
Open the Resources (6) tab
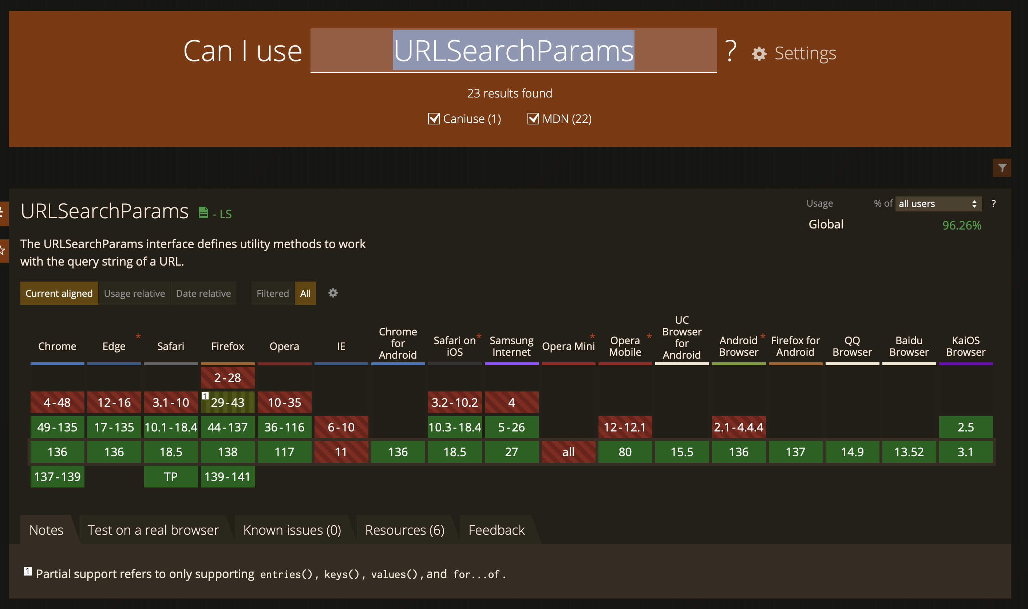404,530
